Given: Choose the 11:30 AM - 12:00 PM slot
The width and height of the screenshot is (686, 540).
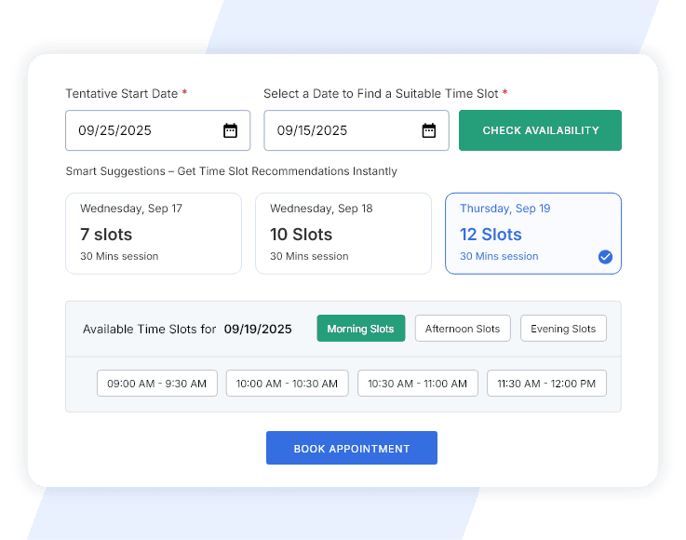Looking at the screenshot, I should pyautogui.click(x=547, y=384).
